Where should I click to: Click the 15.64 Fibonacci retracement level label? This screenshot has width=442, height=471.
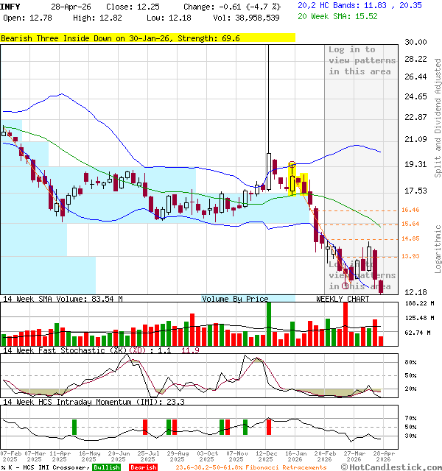point(410,224)
